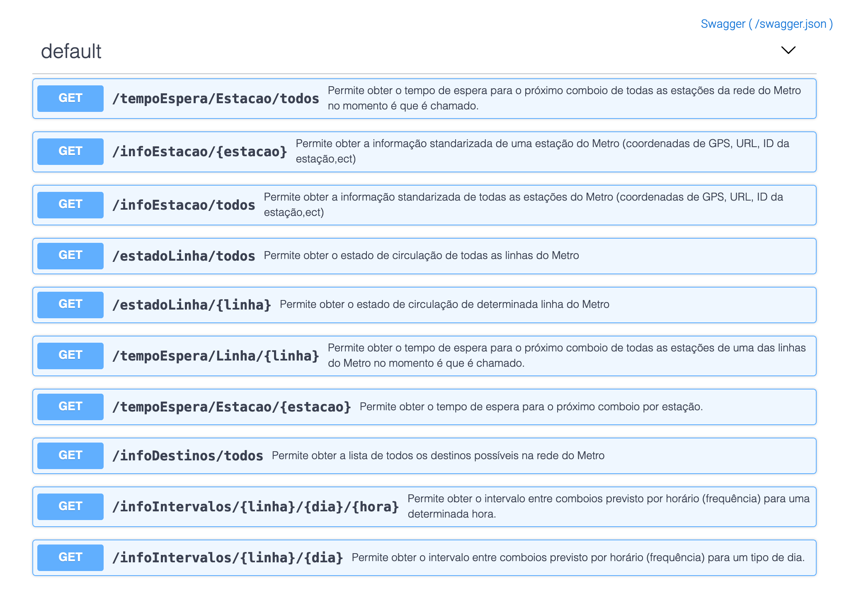Open the Swagger ( /swagger.json ) link
This screenshot has height=605, width=849.
(x=767, y=24)
